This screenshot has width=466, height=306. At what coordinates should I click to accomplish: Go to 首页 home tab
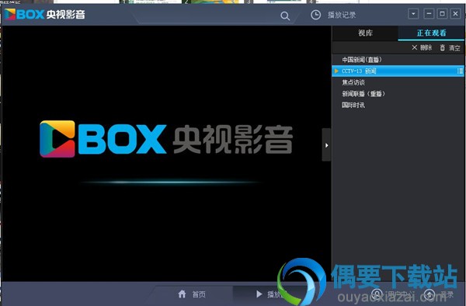coord(192,294)
